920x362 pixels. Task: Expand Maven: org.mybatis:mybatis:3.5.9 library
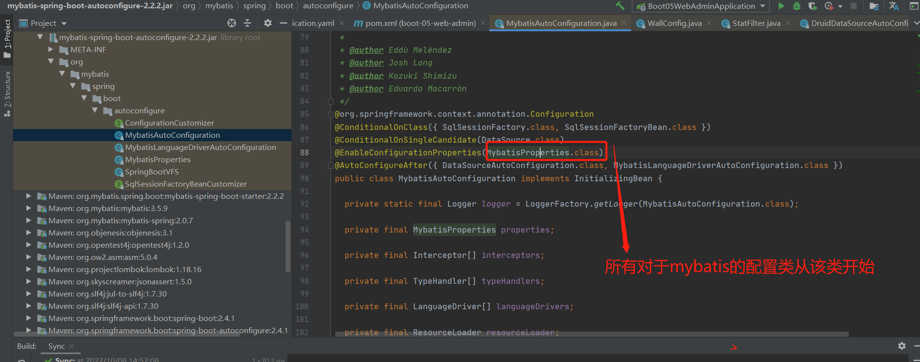pos(28,208)
